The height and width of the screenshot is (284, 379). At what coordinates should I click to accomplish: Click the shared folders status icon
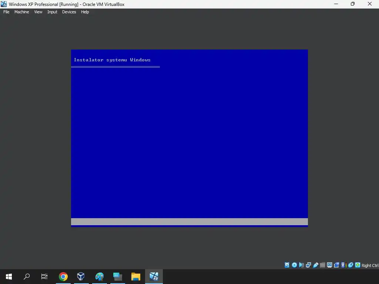[x=322, y=265]
